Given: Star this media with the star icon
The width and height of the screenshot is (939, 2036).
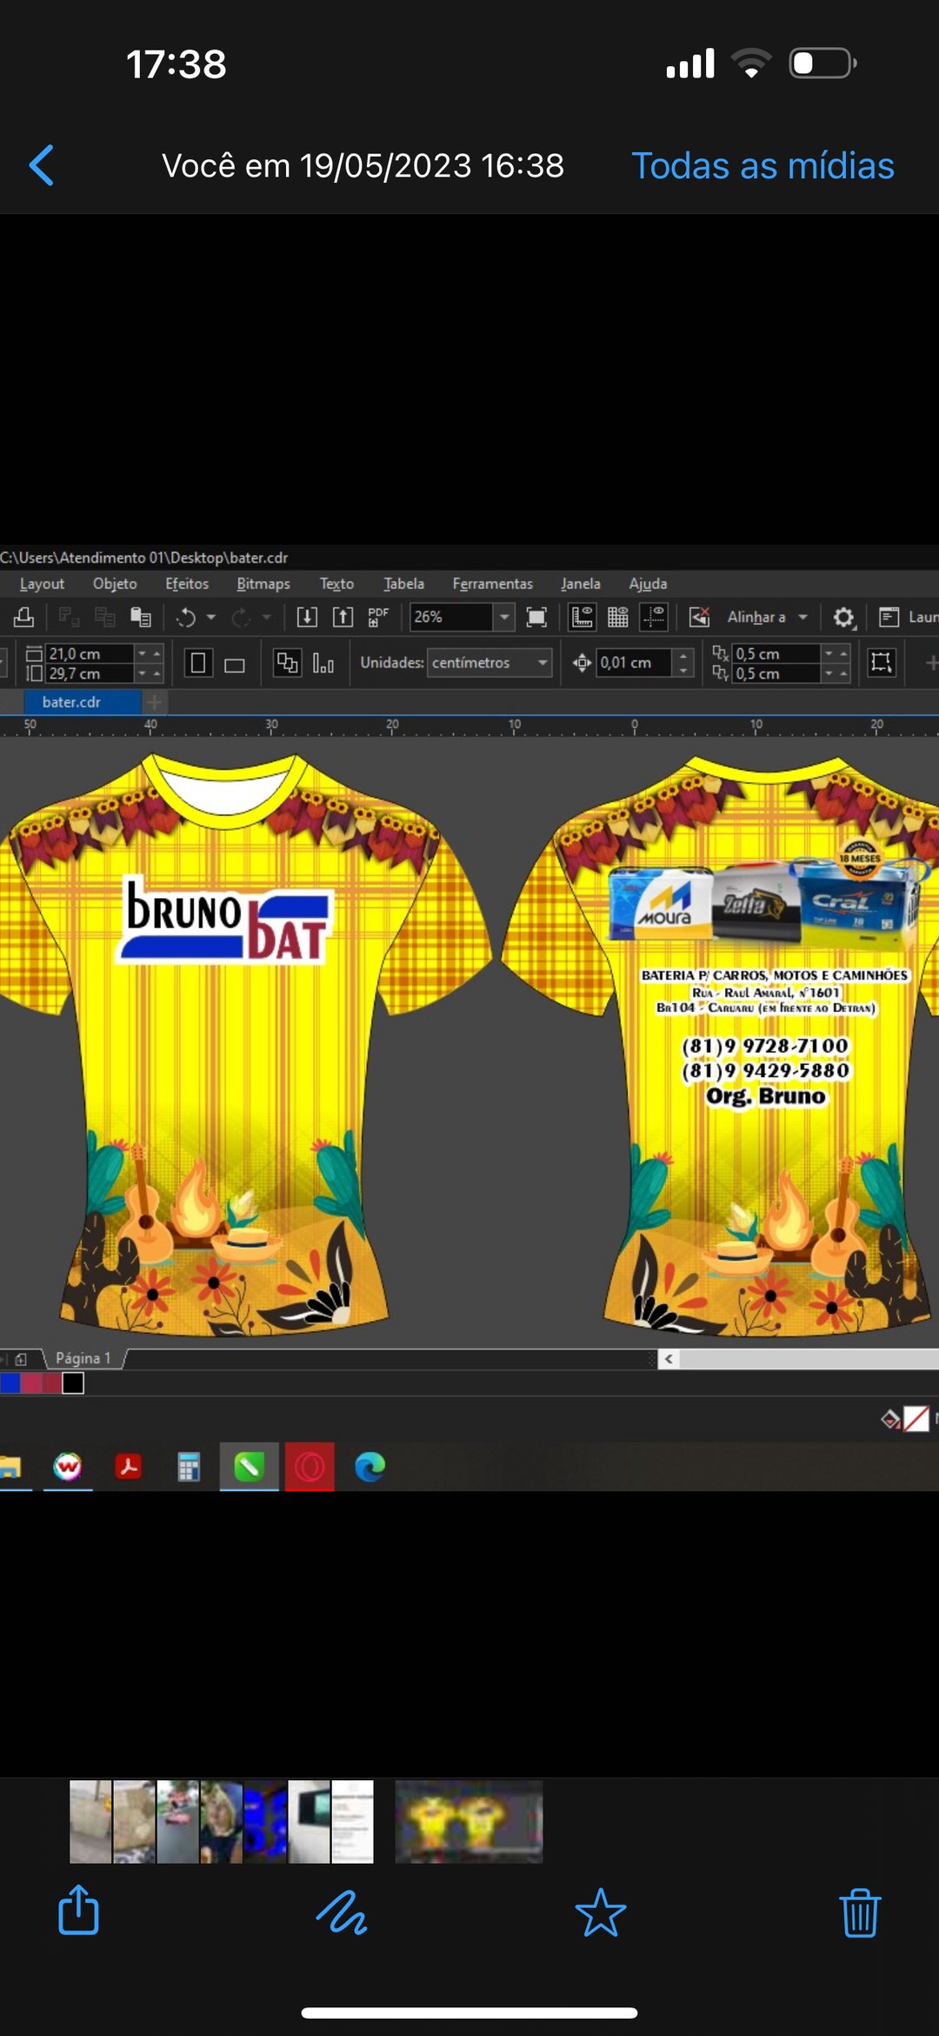Looking at the screenshot, I should [600, 1912].
